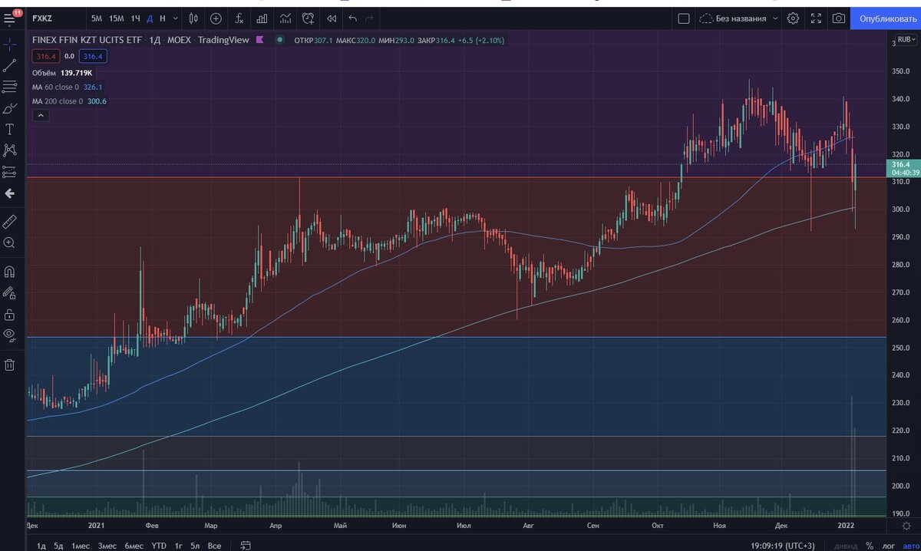This screenshot has width=921, height=551.
Task: Open bar replay mode
Action: pos(331,18)
